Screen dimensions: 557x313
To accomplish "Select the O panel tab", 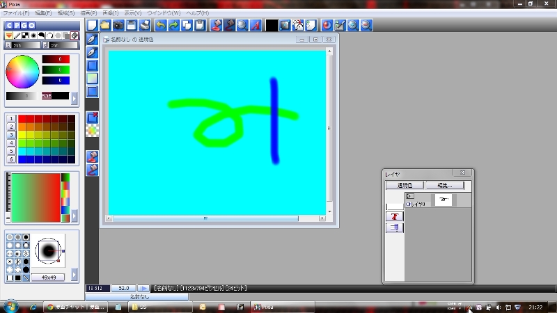I will [31, 26].
